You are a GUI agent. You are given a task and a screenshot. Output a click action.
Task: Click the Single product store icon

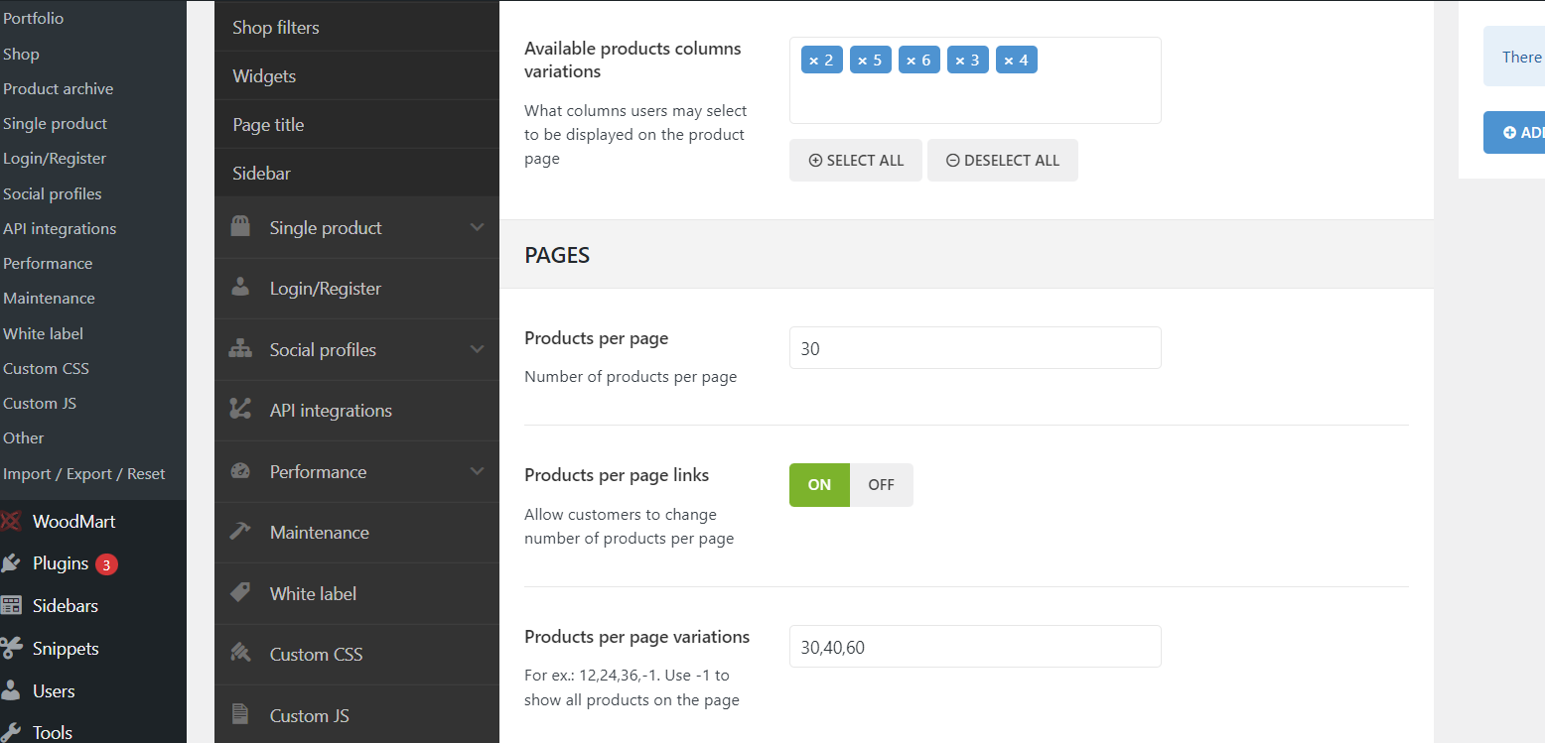(240, 227)
